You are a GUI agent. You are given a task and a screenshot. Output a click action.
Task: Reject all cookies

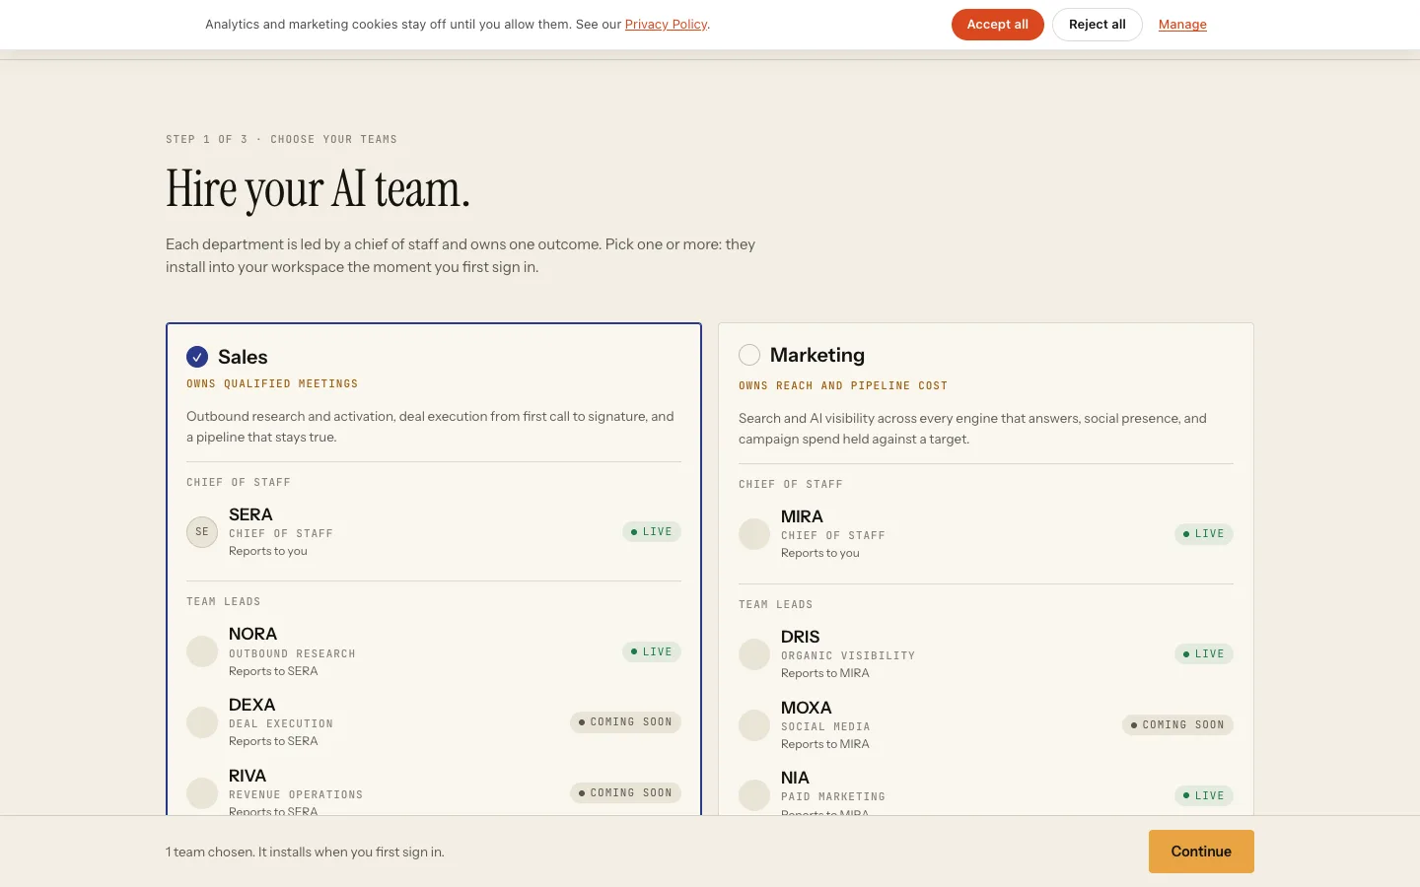1097,25
